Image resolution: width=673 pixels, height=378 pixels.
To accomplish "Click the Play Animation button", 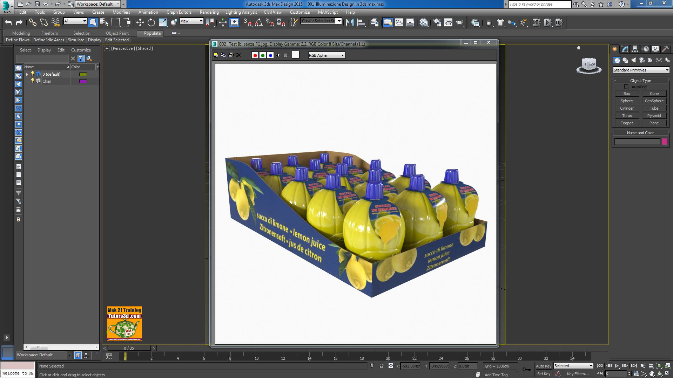I will click(x=617, y=366).
